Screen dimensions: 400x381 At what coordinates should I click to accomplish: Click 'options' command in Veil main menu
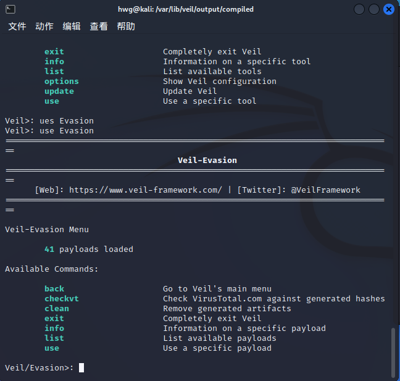62,82
